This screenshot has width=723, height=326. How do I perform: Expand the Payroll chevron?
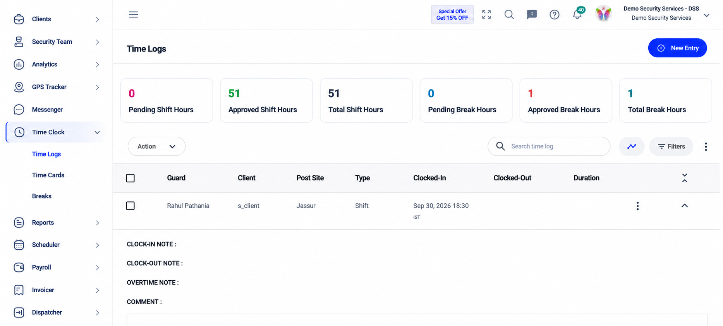(97, 268)
